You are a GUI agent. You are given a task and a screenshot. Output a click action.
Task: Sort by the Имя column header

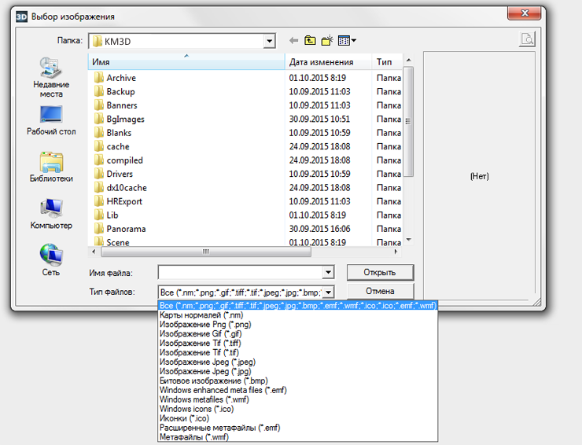click(x=186, y=61)
